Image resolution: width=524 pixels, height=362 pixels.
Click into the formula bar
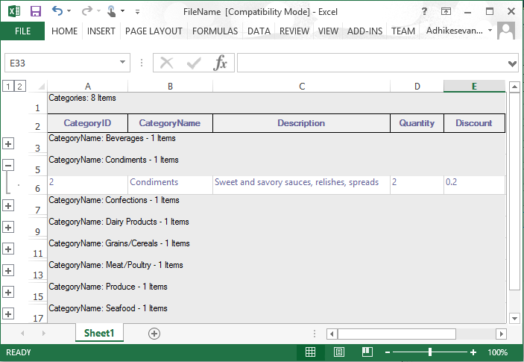click(x=372, y=63)
